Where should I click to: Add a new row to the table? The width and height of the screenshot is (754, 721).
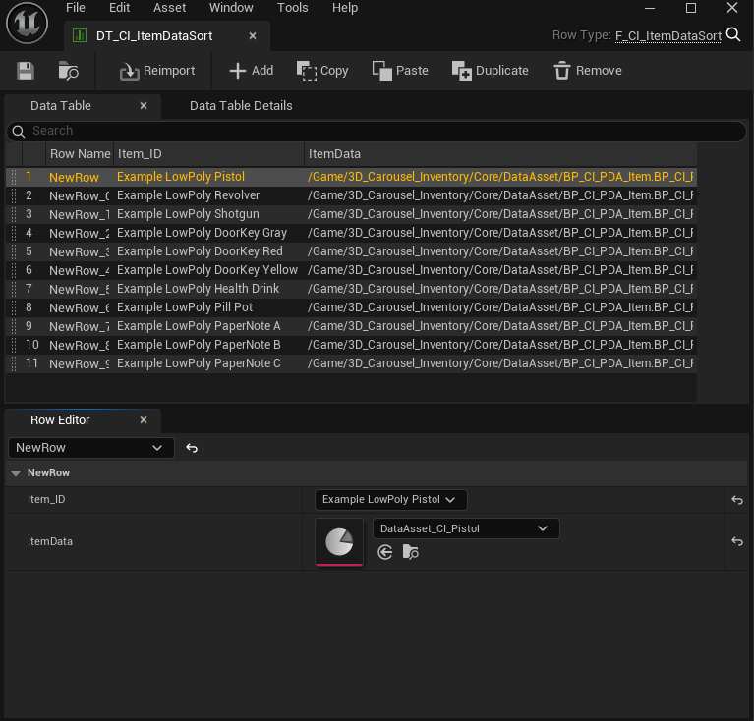point(251,71)
